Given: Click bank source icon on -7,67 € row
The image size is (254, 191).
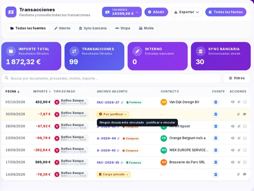Looking at the screenshot, I should tap(215, 114).
